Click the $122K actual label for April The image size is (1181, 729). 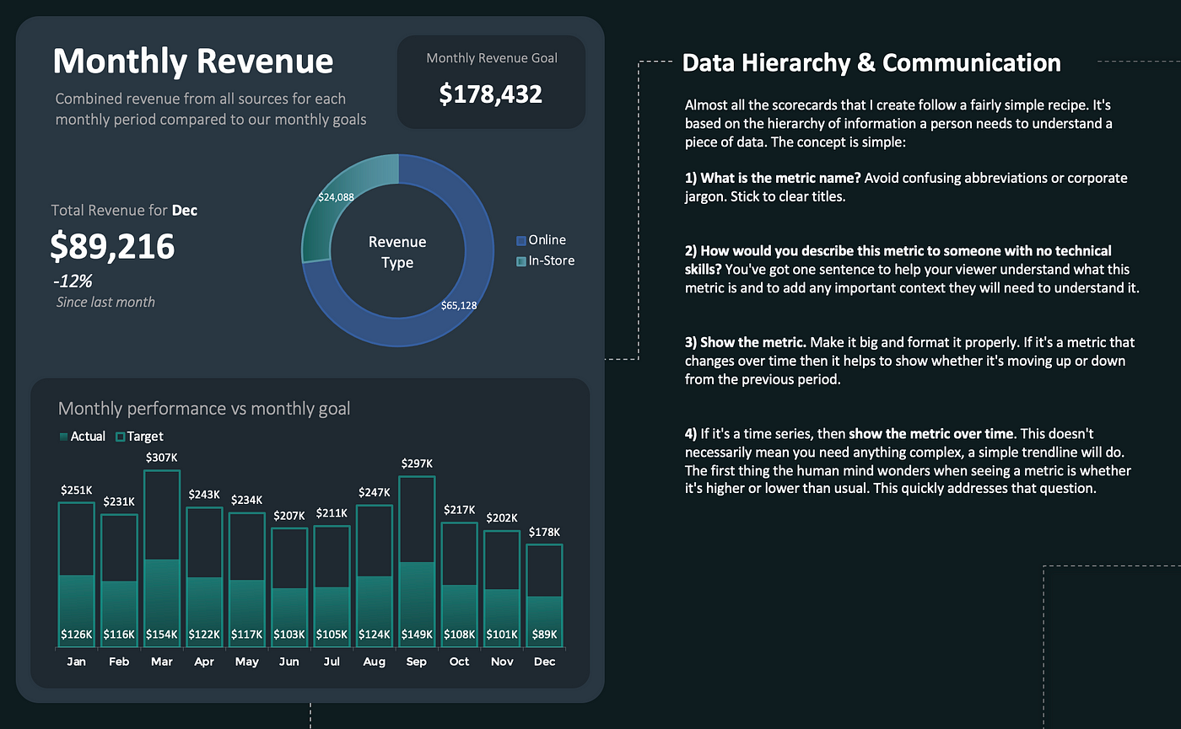(204, 635)
